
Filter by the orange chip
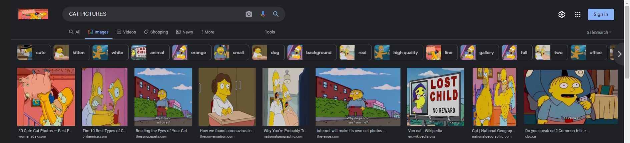click(192, 53)
